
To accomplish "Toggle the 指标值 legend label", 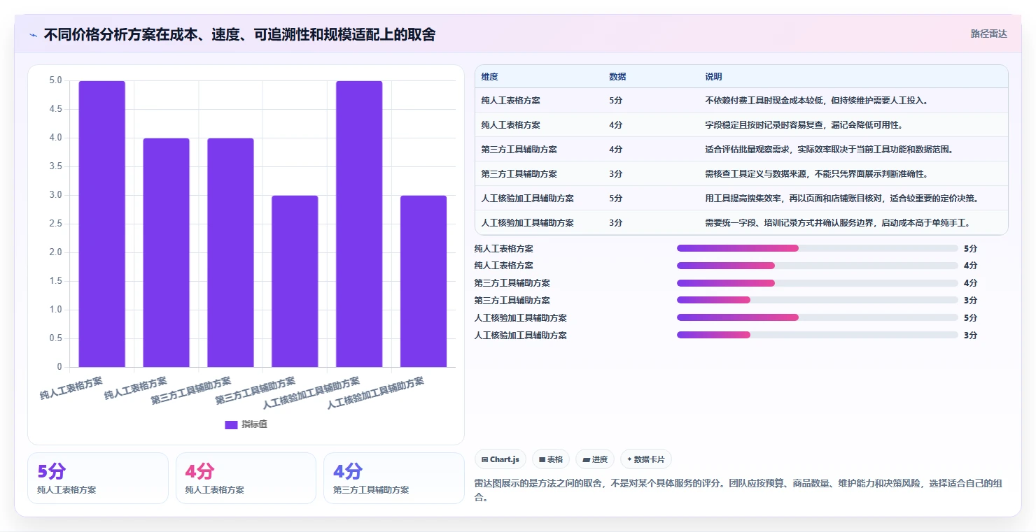I will (x=254, y=424).
